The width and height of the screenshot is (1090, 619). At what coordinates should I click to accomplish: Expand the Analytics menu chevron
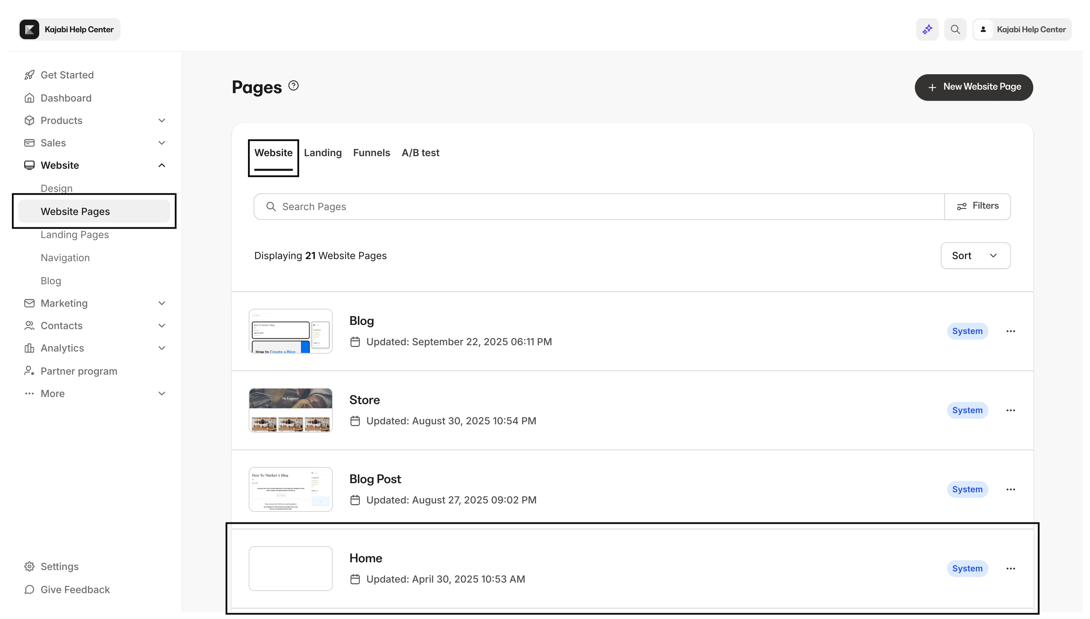[161, 348]
